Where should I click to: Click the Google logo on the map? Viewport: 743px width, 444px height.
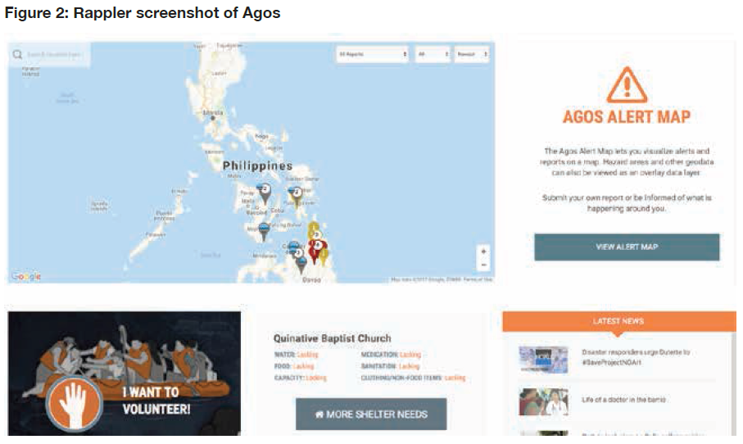click(x=25, y=277)
